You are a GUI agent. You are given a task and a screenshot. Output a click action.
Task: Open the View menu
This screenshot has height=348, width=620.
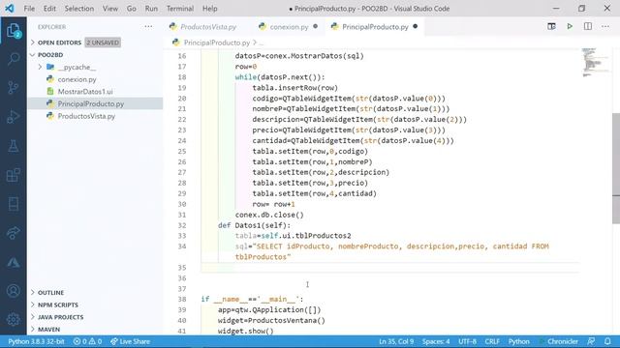(x=109, y=9)
